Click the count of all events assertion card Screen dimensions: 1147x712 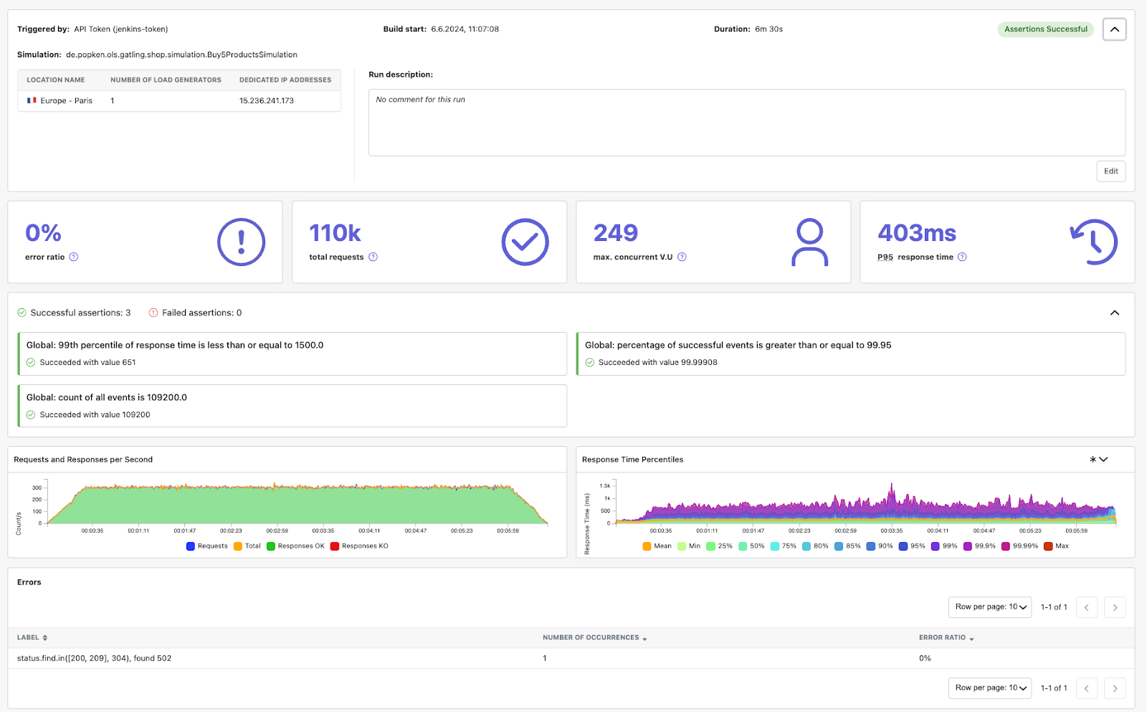click(x=292, y=406)
